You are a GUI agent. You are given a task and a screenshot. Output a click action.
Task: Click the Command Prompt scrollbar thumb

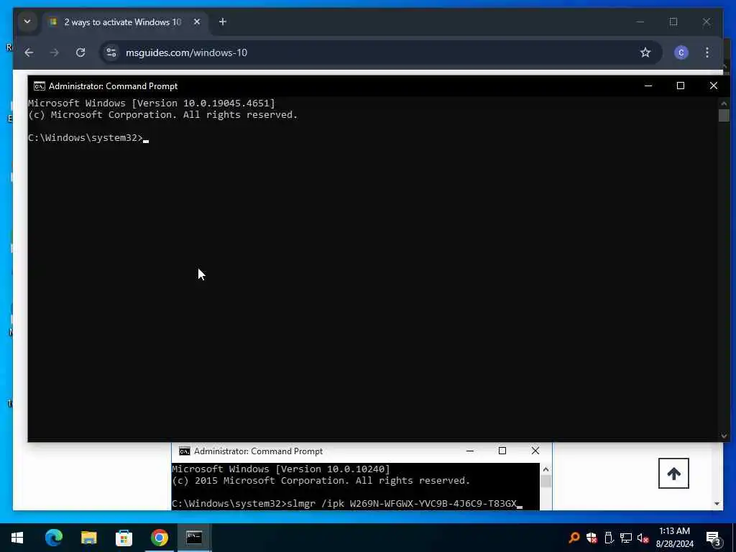[724, 115]
